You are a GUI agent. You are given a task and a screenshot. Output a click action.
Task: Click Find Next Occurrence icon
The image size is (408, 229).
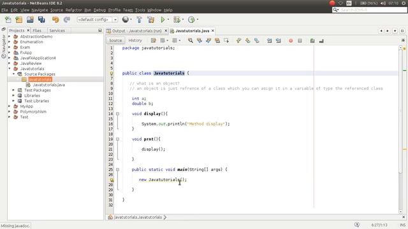tap(208, 41)
